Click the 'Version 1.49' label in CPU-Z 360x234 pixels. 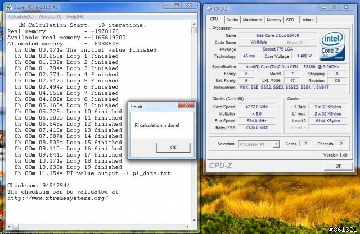point(335,155)
